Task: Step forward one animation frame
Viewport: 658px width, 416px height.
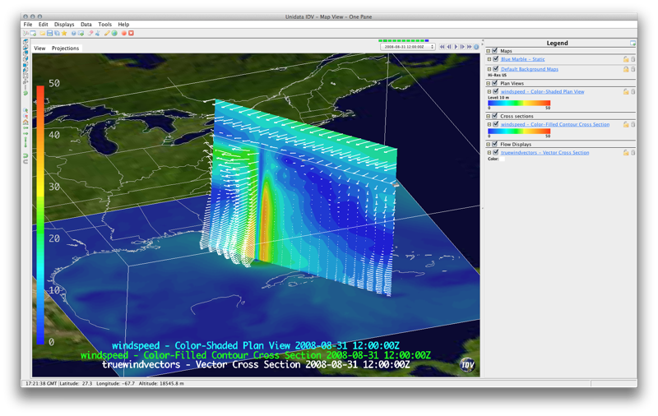Action: (462, 47)
